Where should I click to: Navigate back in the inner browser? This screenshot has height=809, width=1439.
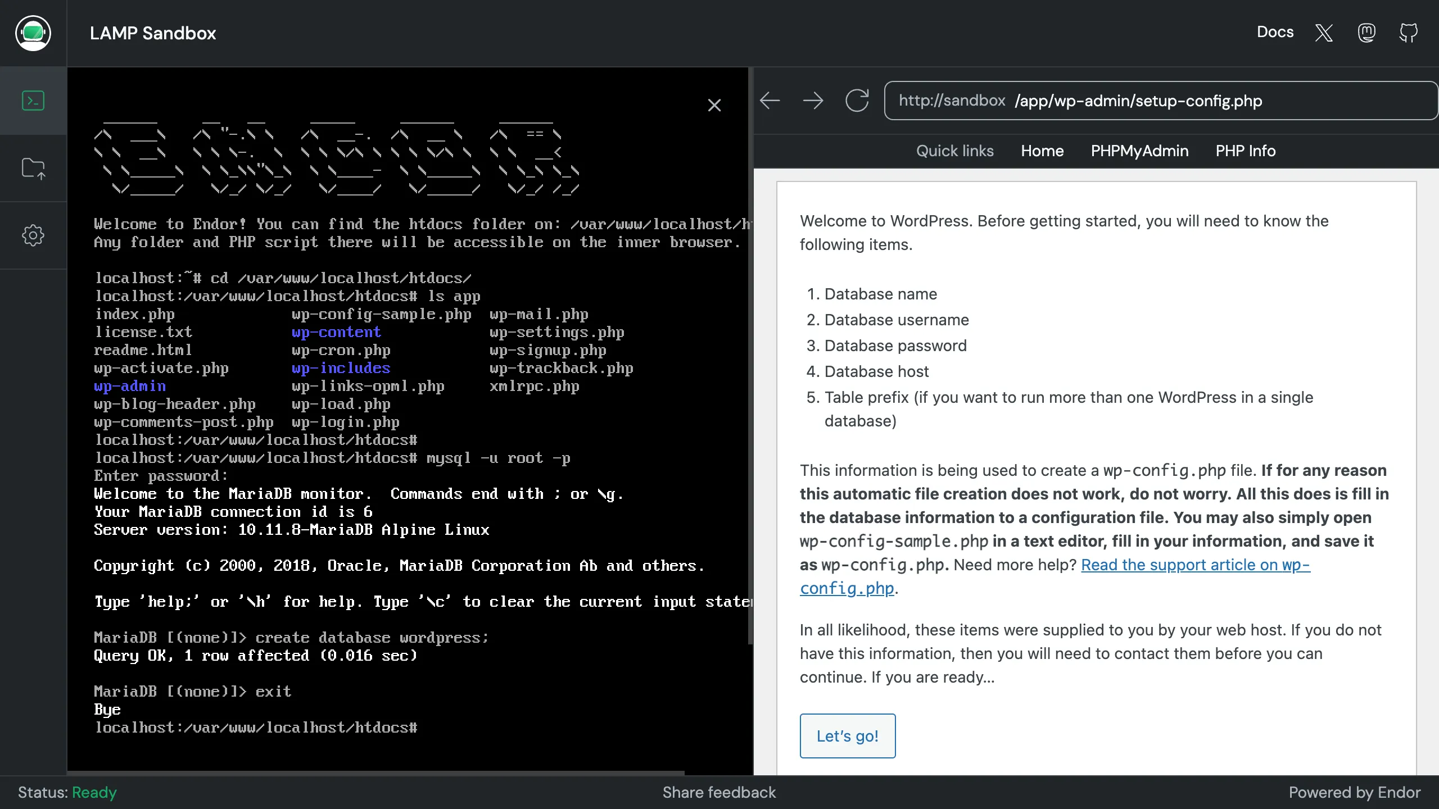(770, 101)
